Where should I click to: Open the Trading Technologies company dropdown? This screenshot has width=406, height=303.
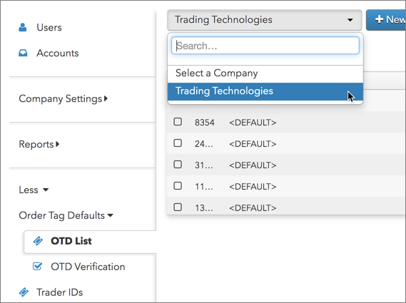coord(265,20)
